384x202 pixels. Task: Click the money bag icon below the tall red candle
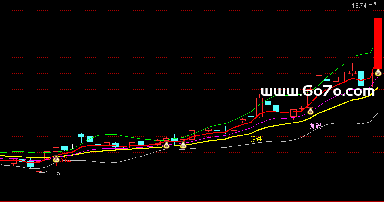(378, 72)
